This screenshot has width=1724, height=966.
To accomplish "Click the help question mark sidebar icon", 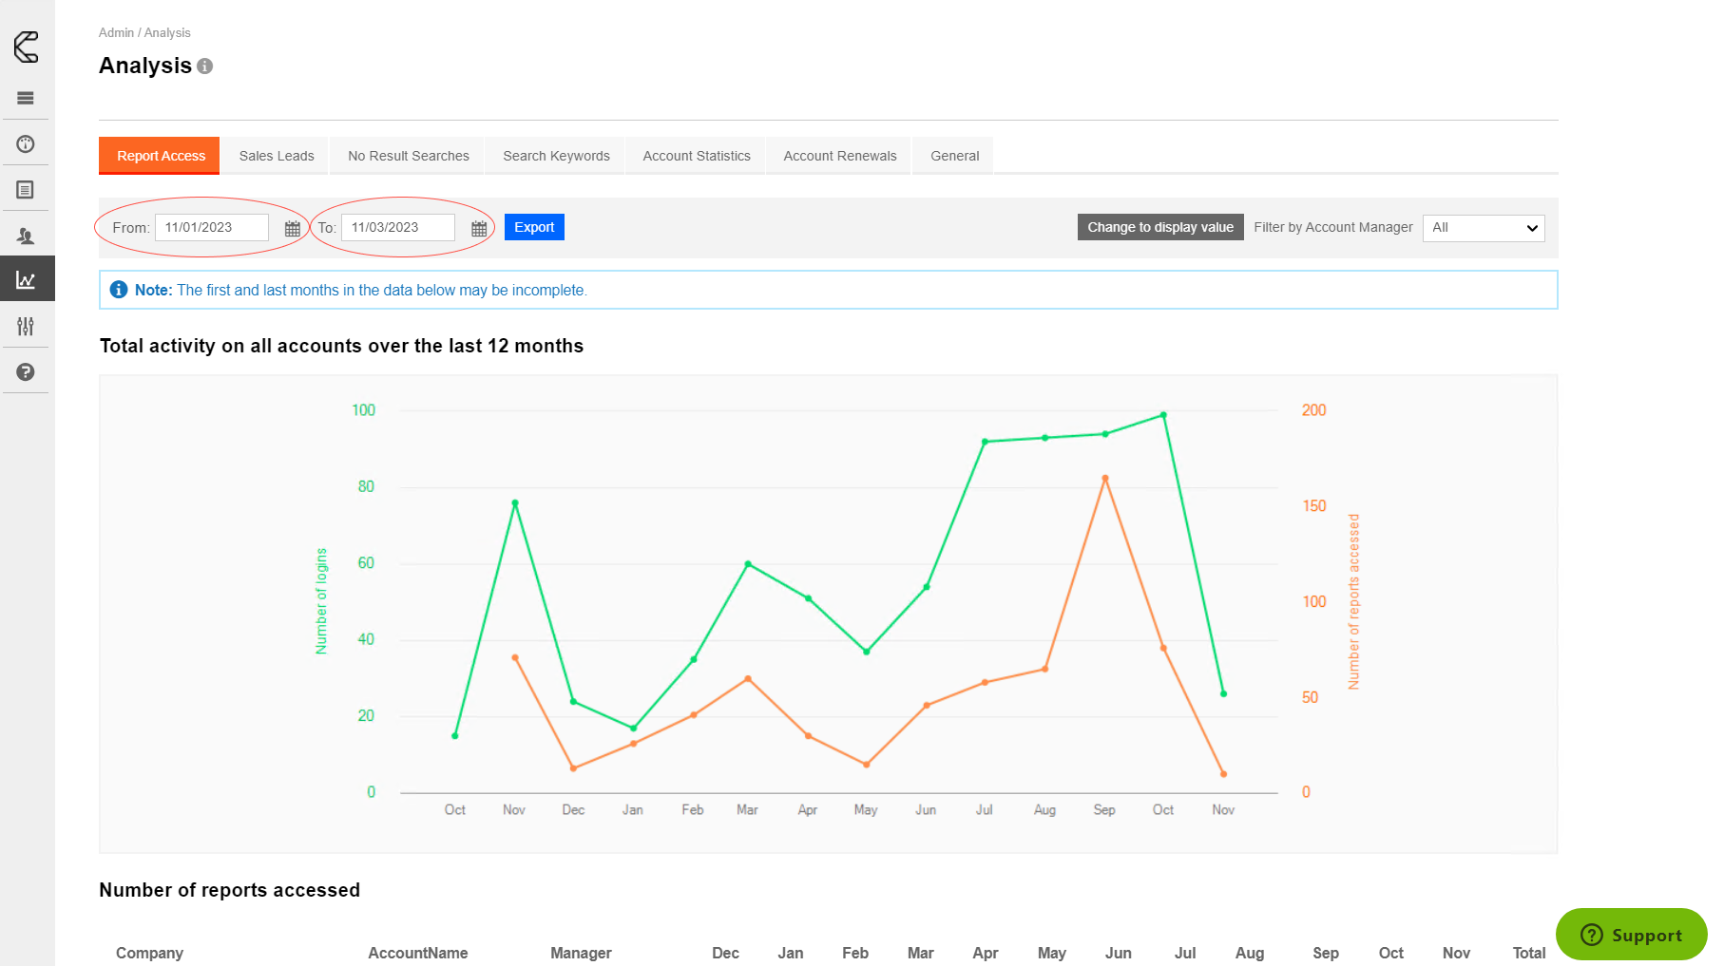I will point(26,372).
